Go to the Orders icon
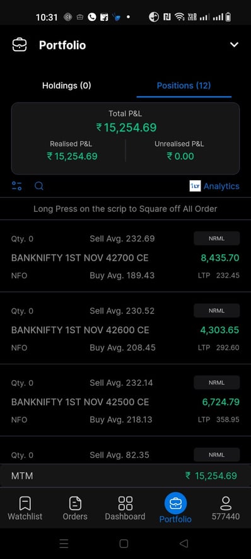251x559 pixels. 75,503
